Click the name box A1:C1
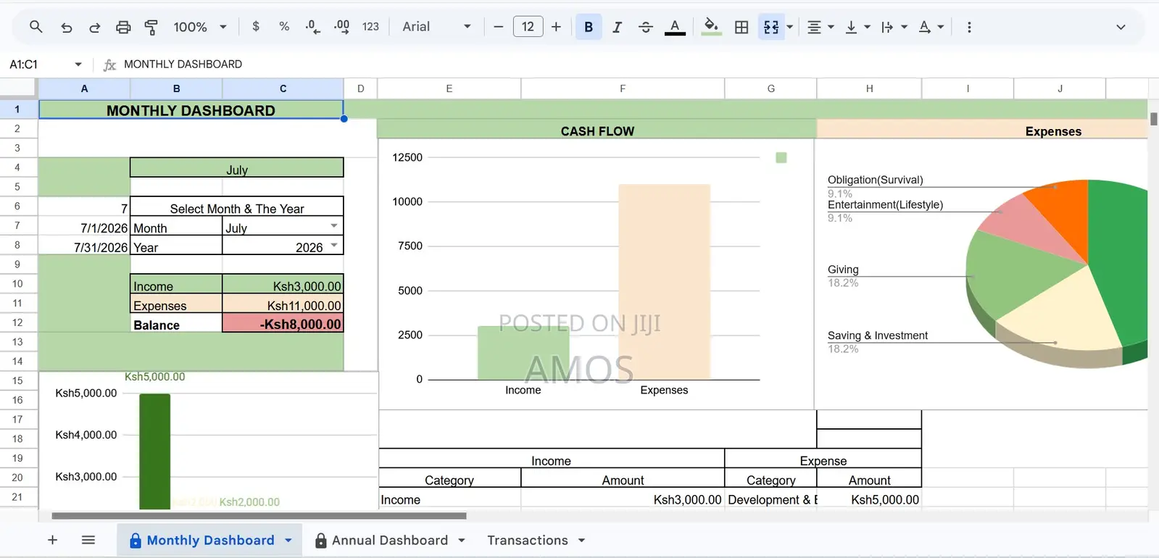Viewport: 1159px width, 558px height. pos(23,64)
